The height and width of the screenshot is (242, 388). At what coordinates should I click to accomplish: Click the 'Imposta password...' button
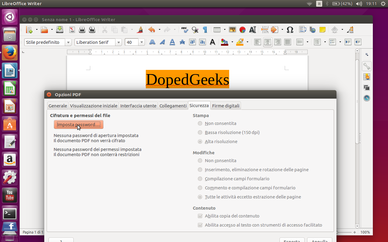click(x=79, y=125)
